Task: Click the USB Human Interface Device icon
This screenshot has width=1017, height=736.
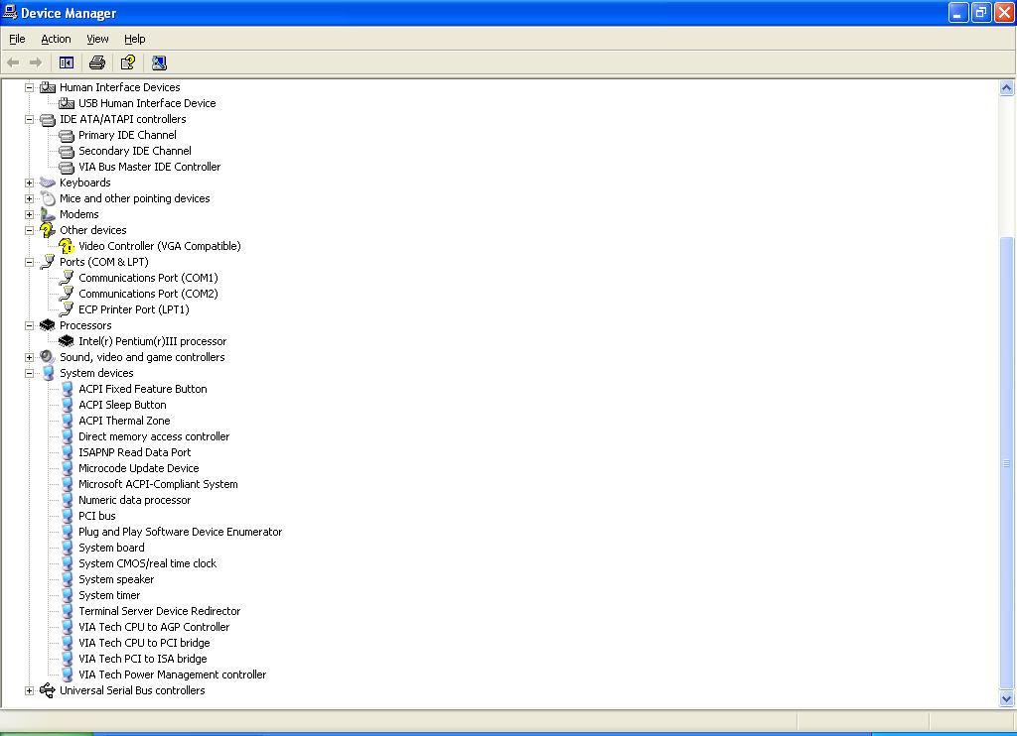Action: coord(67,103)
